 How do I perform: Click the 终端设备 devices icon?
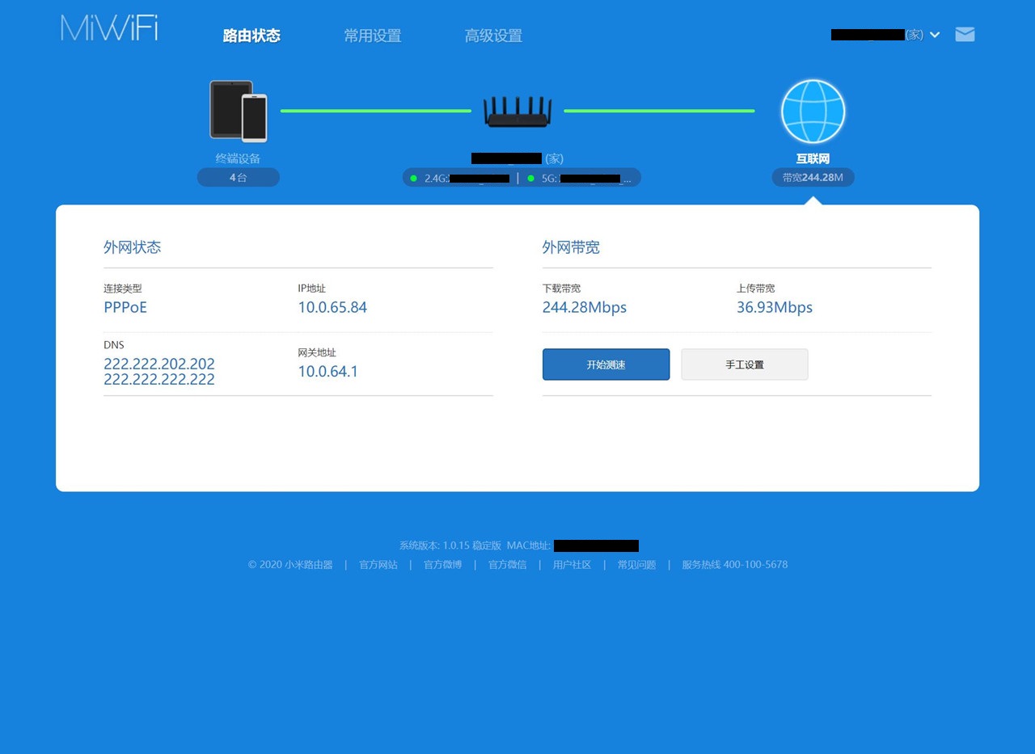(239, 111)
